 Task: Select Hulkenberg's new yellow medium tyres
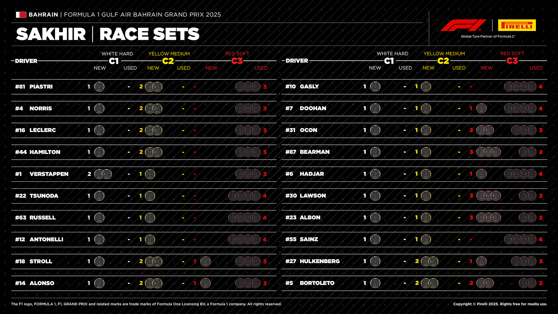[429, 261]
